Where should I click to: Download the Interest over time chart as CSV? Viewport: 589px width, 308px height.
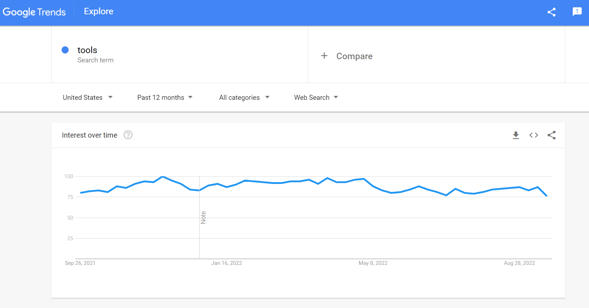pyautogui.click(x=516, y=135)
